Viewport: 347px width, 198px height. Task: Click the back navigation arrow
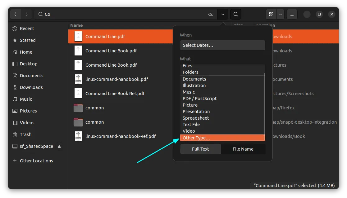[x=16, y=14]
